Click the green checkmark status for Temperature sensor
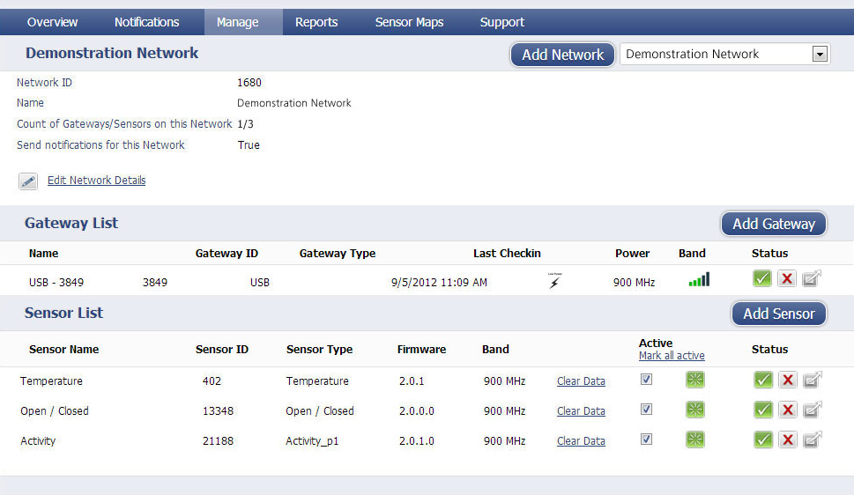 763,380
